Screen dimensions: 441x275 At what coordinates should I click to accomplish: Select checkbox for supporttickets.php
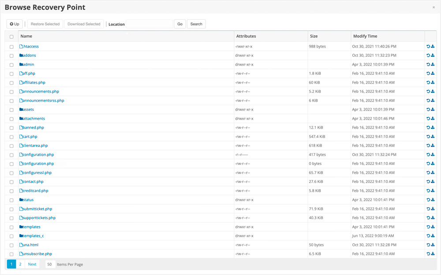tap(11, 218)
